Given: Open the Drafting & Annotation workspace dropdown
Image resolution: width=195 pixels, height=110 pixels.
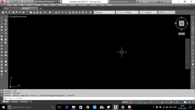Looking at the screenshot, I should pyautogui.click(x=47, y=2).
